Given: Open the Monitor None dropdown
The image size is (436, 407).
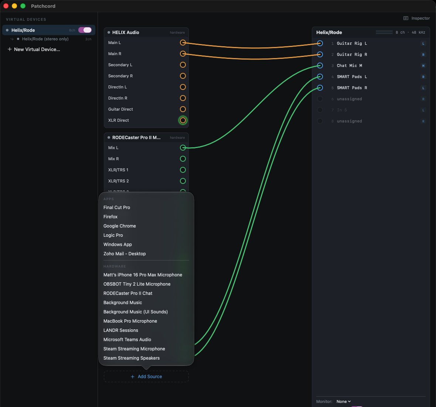Looking at the screenshot, I should 343,401.
